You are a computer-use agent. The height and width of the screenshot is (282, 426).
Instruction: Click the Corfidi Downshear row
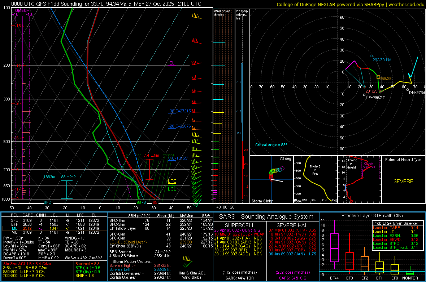(x=140, y=273)
